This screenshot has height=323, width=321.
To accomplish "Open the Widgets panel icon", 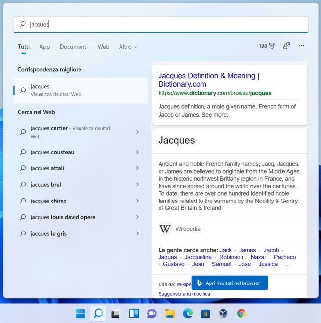I will (x=134, y=313).
